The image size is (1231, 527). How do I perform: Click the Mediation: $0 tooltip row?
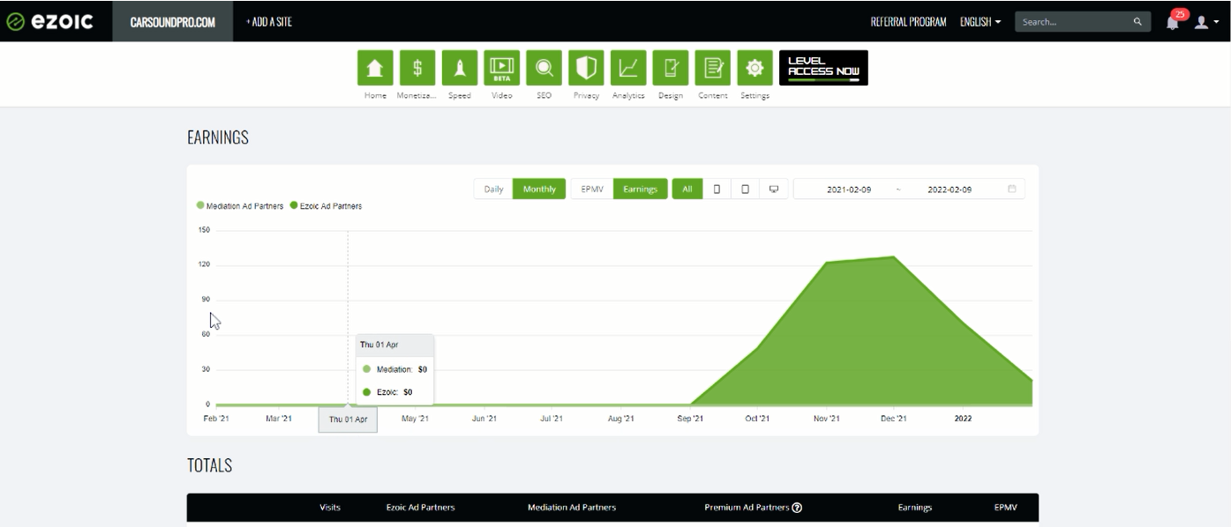click(x=394, y=369)
